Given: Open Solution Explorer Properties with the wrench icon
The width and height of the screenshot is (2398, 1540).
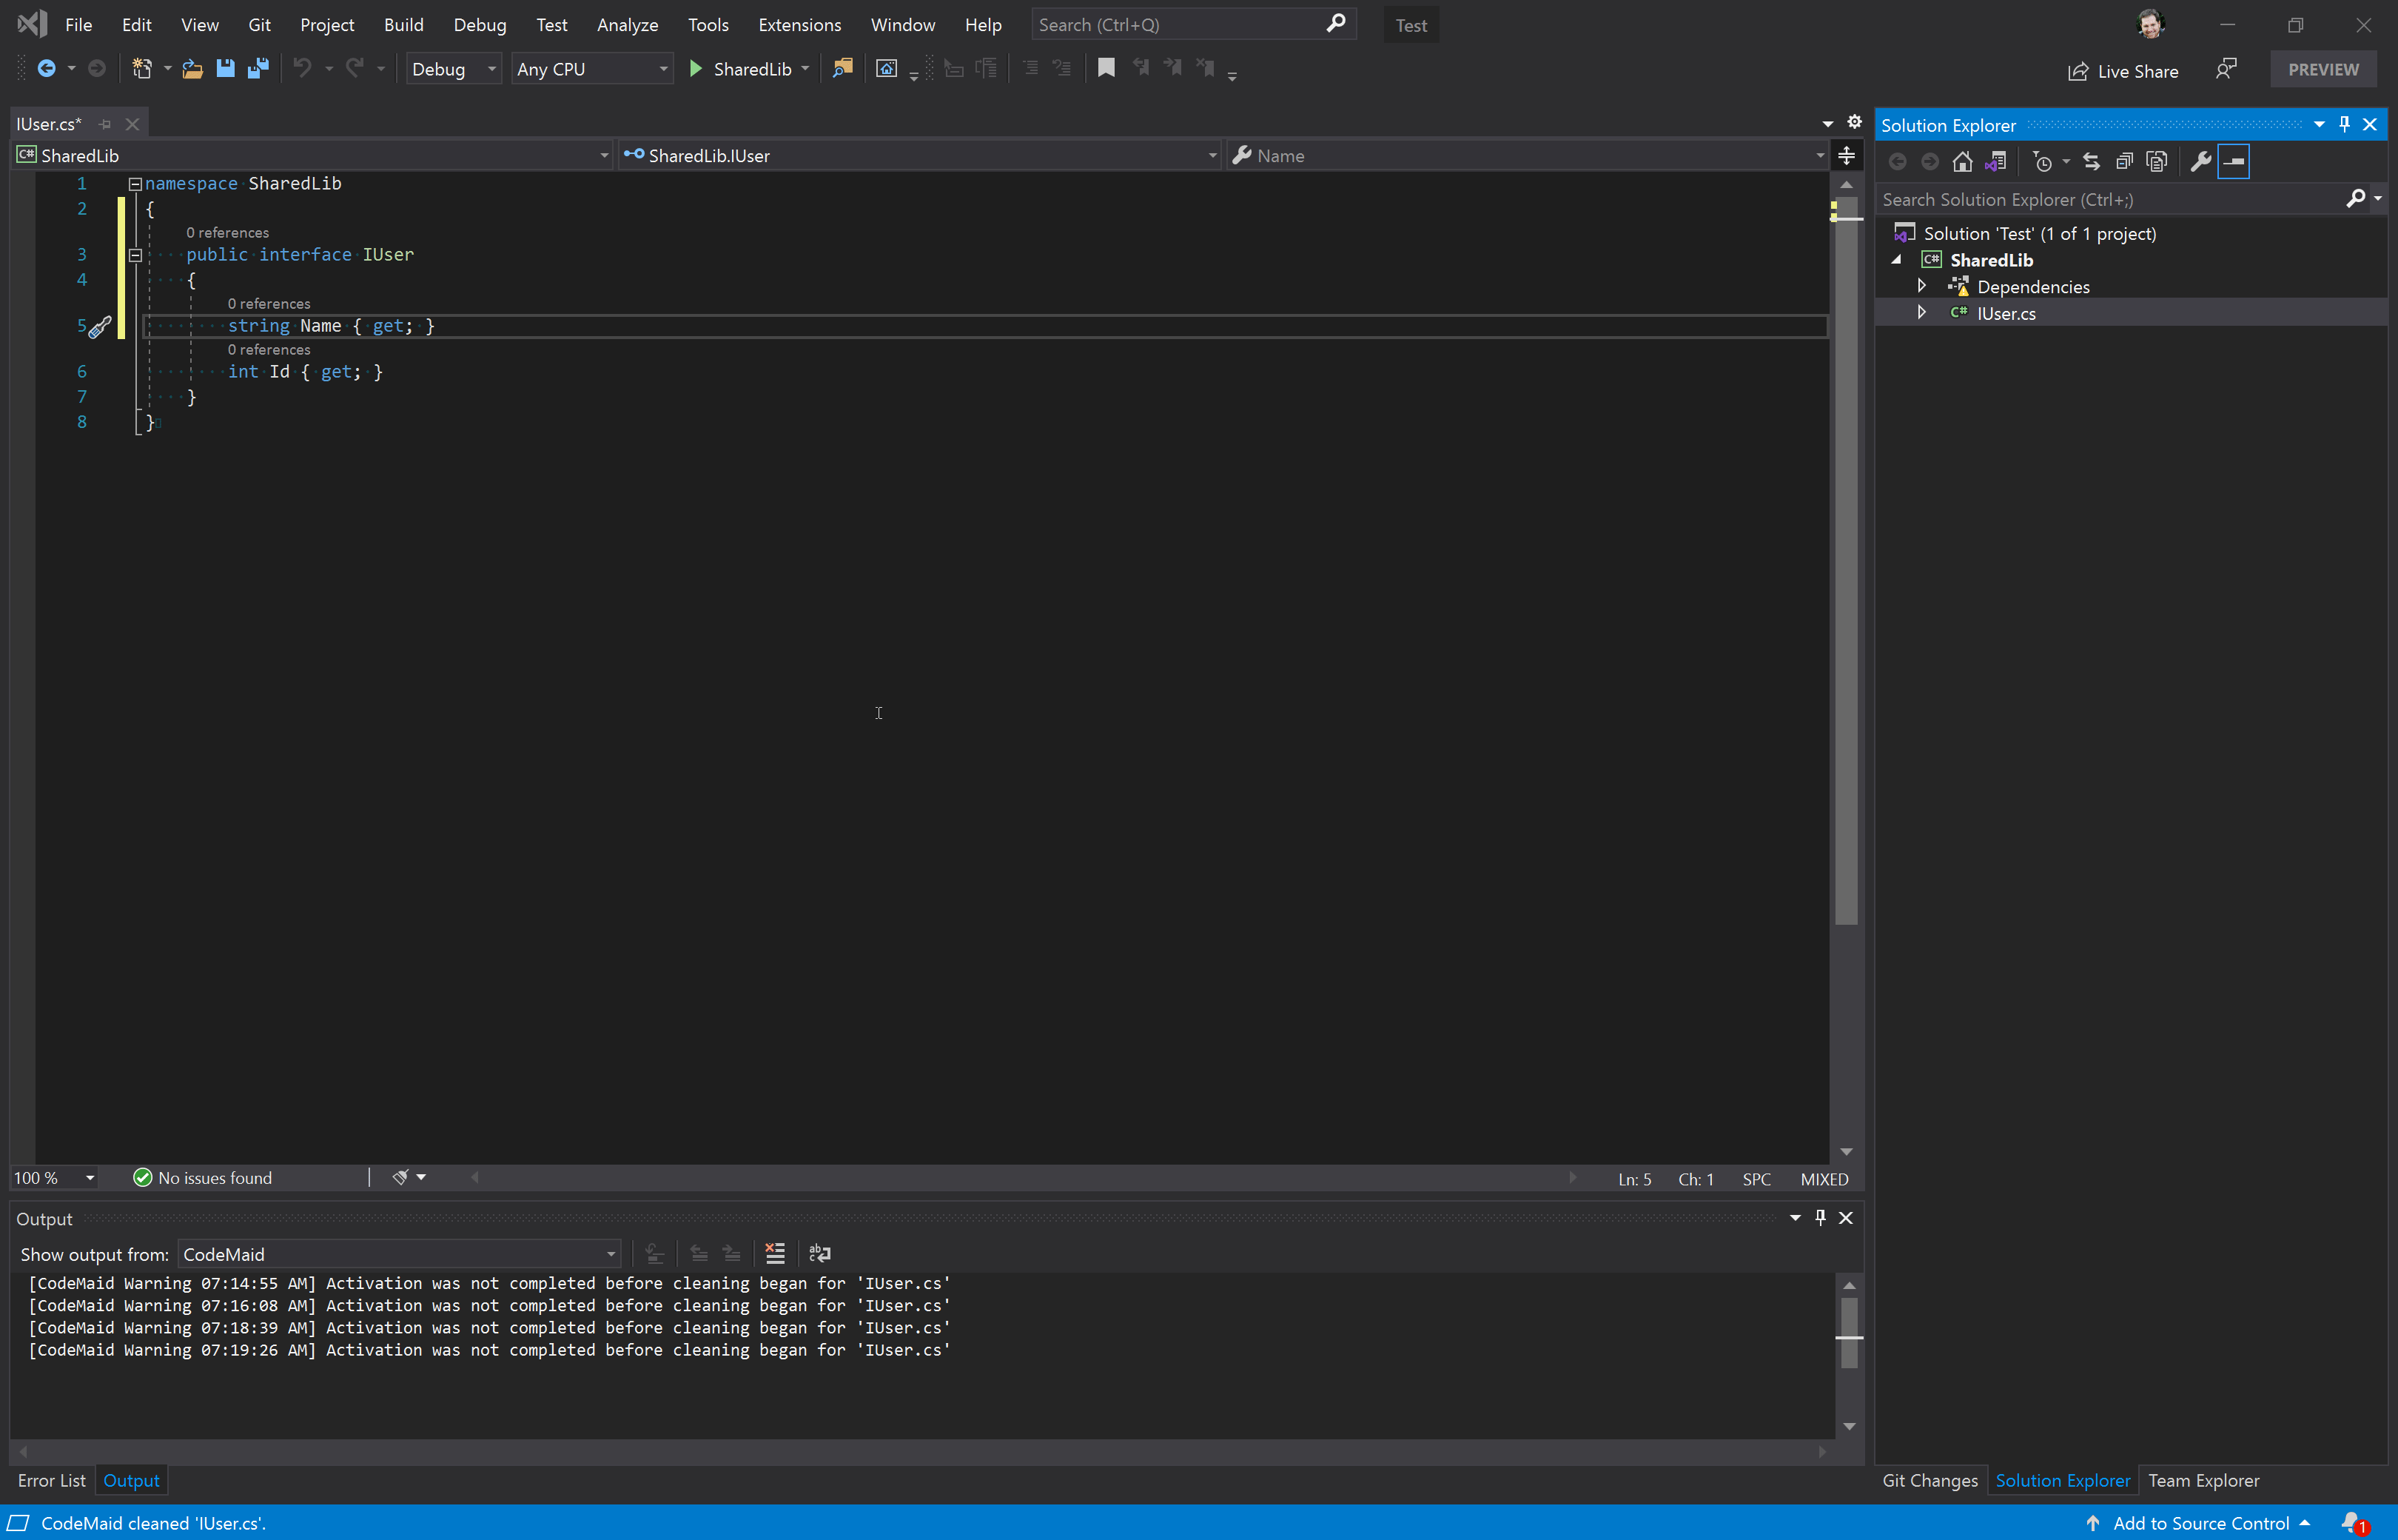Looking at the screenshot, I should click(2201, 161).
